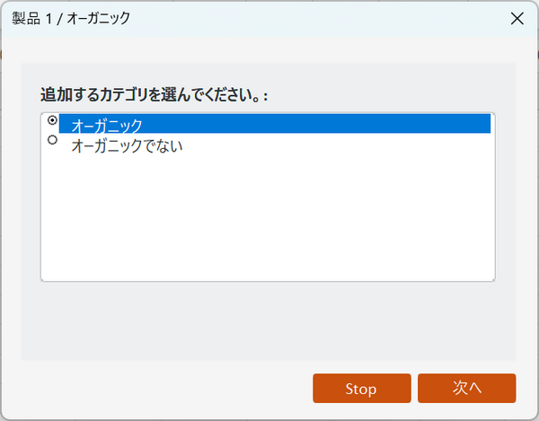Click the empty title bar area right of the title
Screen dimensions: 539x421
(314, 18)
